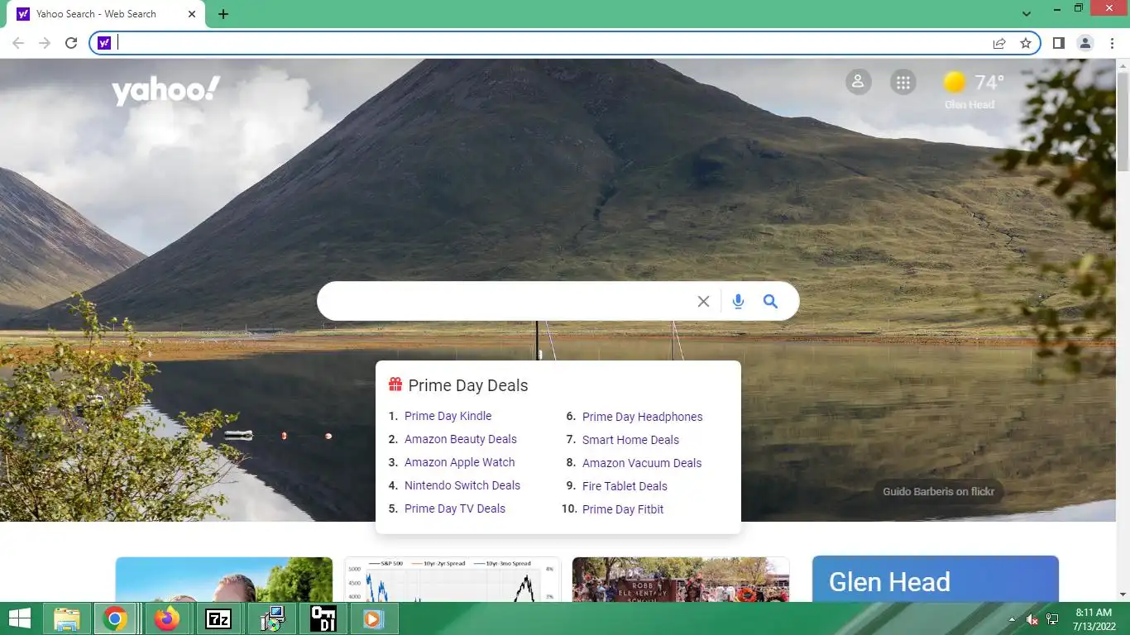
Task: Open Prime Day Fitbit link
Action: coord(623,509)
